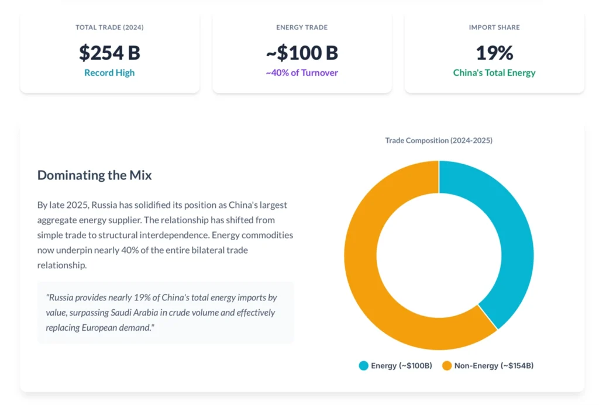Click the Dominating the Mix heading
Image resolution: width=599 pixels, height=405 pixels.
(94, 175)
